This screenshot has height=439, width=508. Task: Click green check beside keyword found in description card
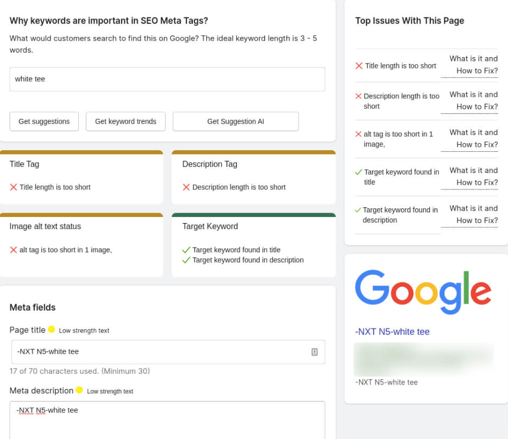pos(186,260)
